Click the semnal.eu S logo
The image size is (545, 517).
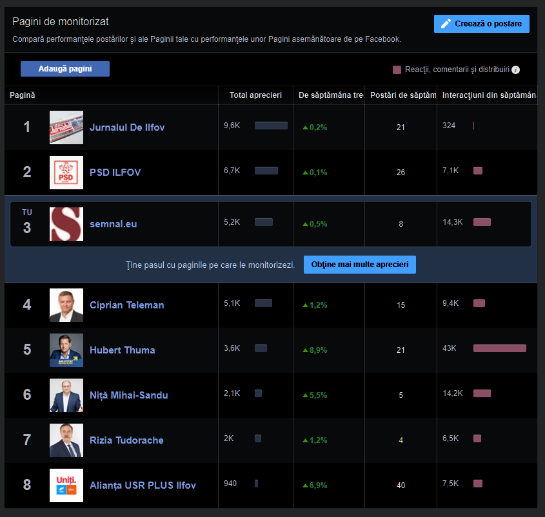[x=66, y=224]
